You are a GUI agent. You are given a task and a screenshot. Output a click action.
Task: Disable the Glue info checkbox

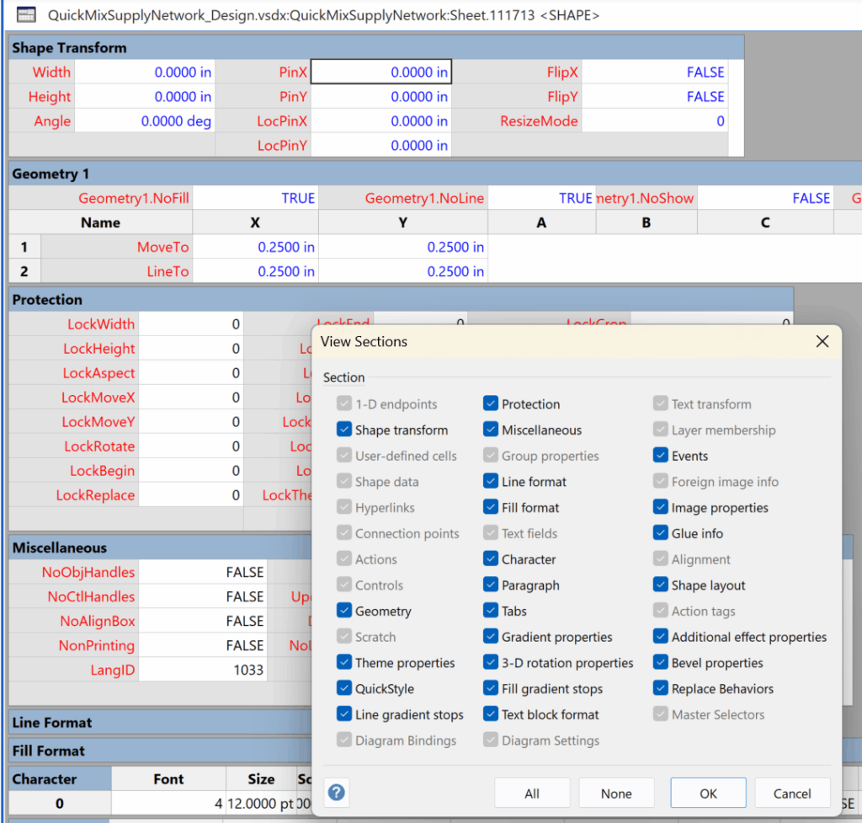pyautogui.click(x=659, y=533)
